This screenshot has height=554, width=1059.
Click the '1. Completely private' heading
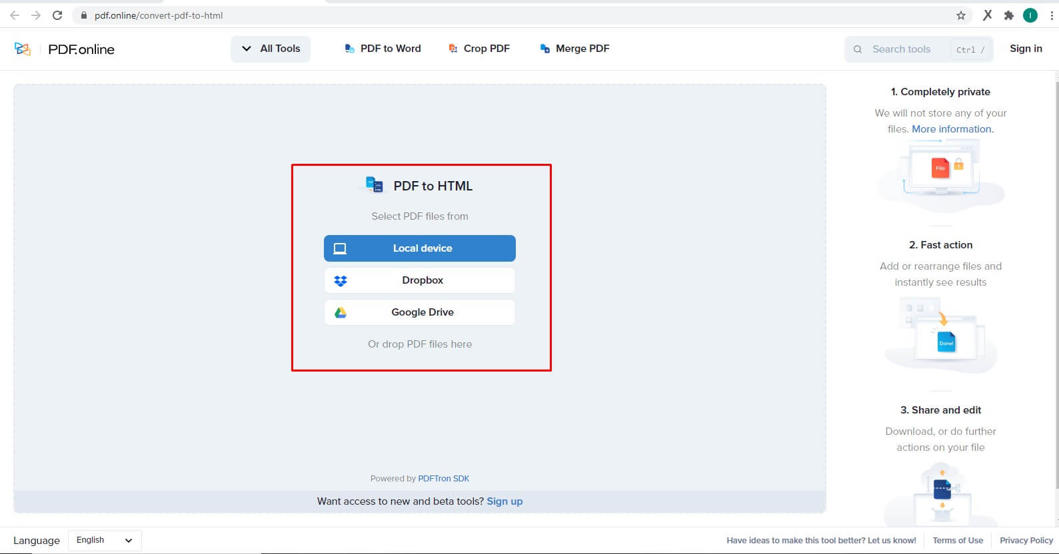pyautogui.click(x=940, y=92)
